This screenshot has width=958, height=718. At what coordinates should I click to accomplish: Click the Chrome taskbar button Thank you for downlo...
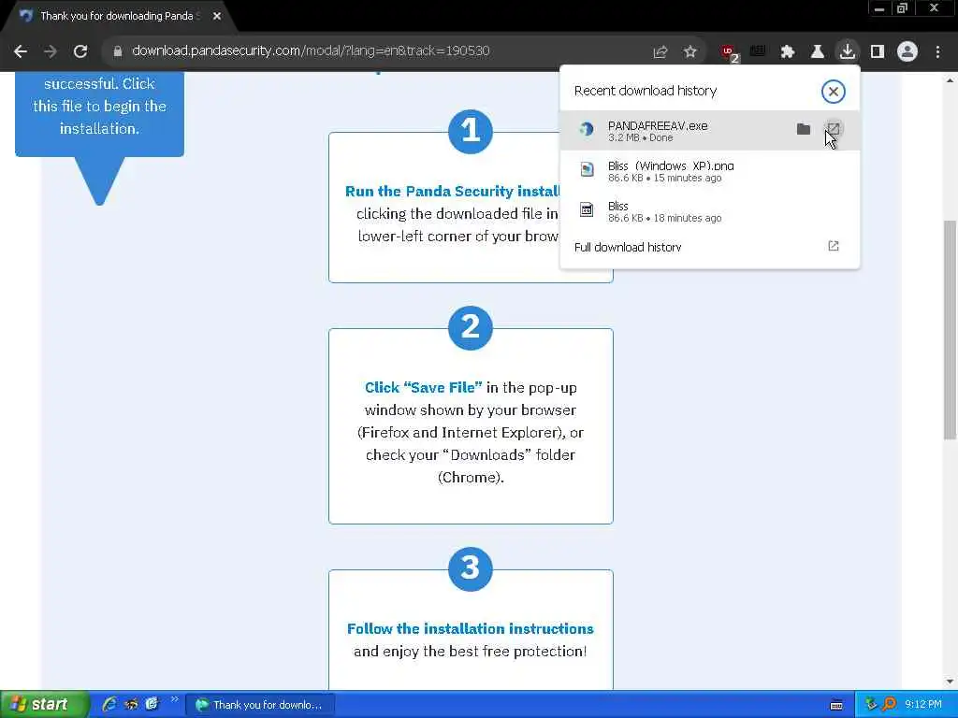[260, 705]
